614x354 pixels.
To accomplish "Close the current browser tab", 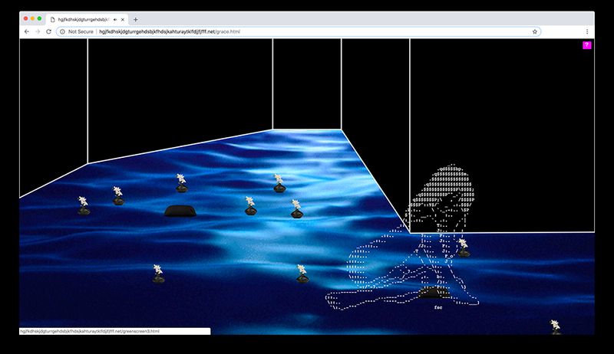I will pos(123,18).
